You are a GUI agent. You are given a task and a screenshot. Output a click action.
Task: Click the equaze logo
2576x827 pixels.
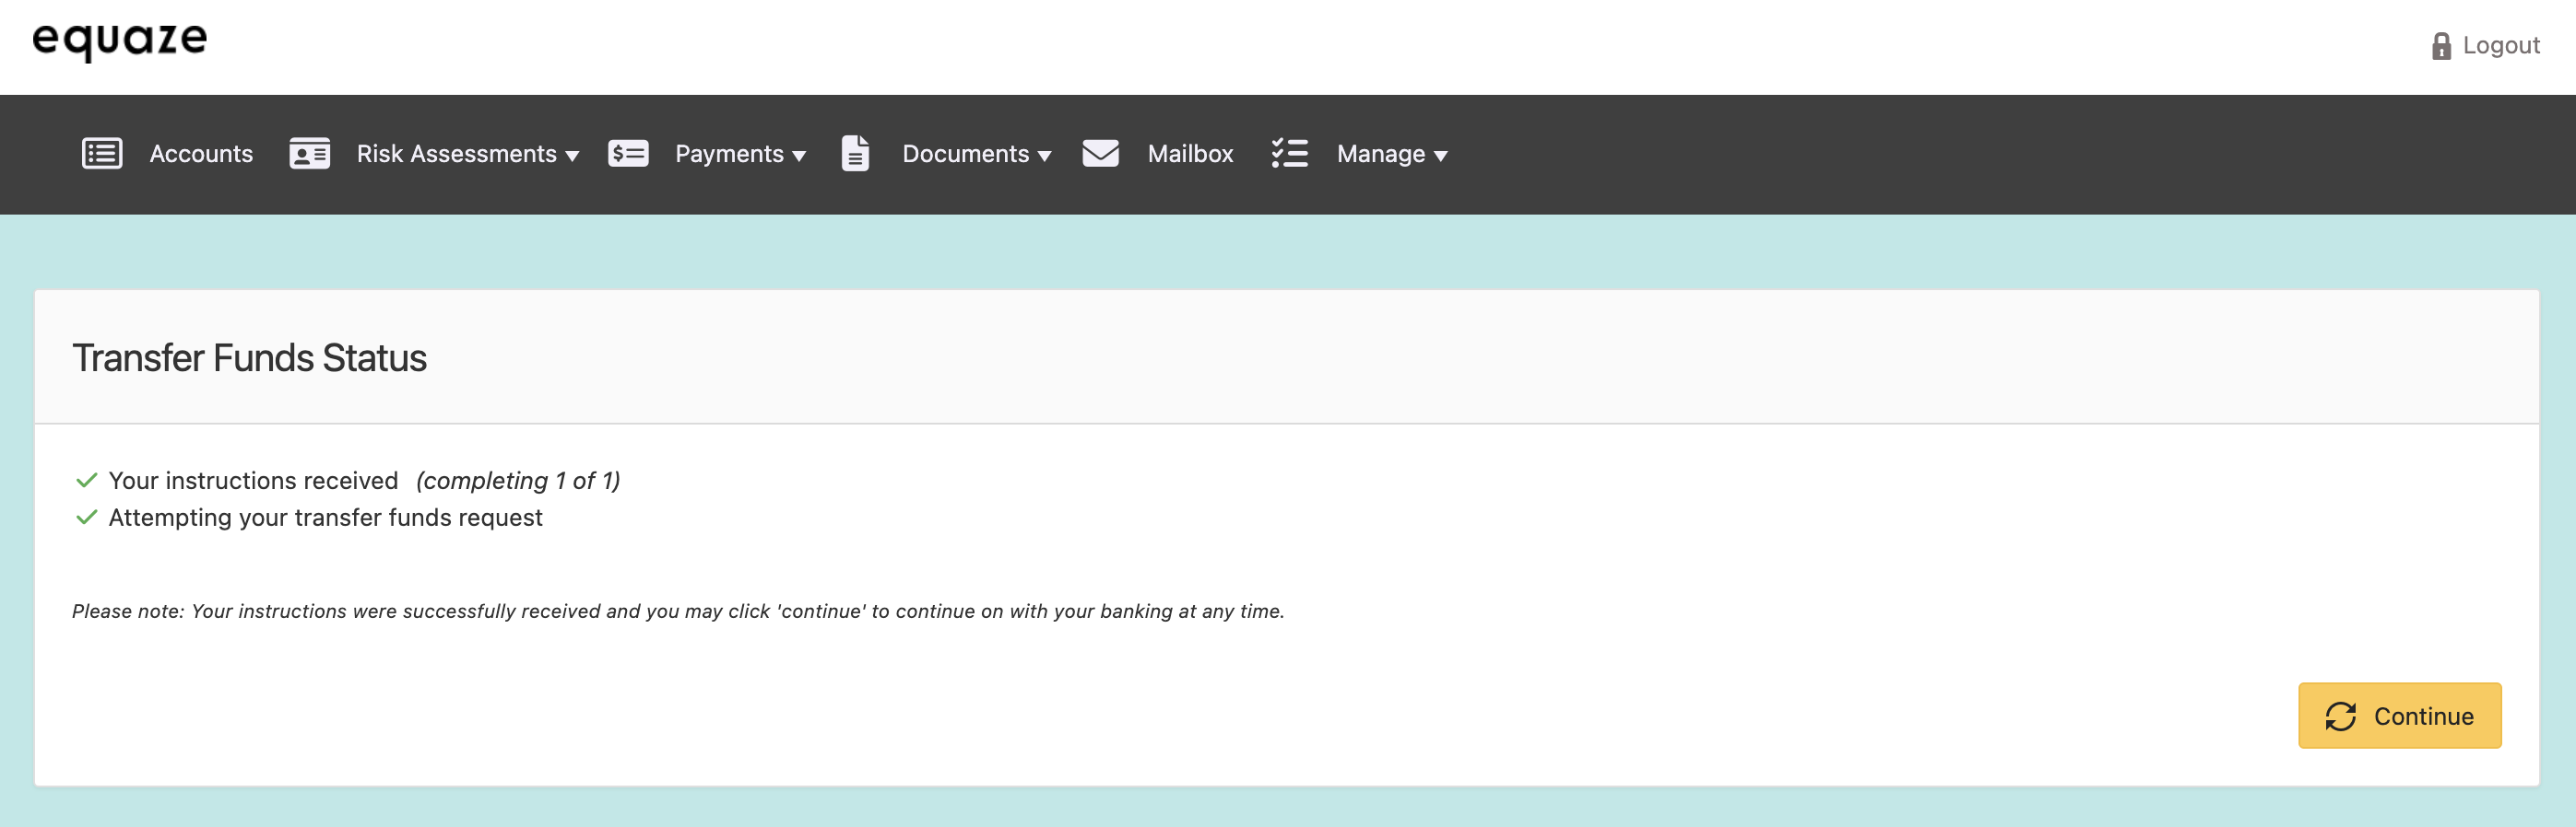coord(120,40)
